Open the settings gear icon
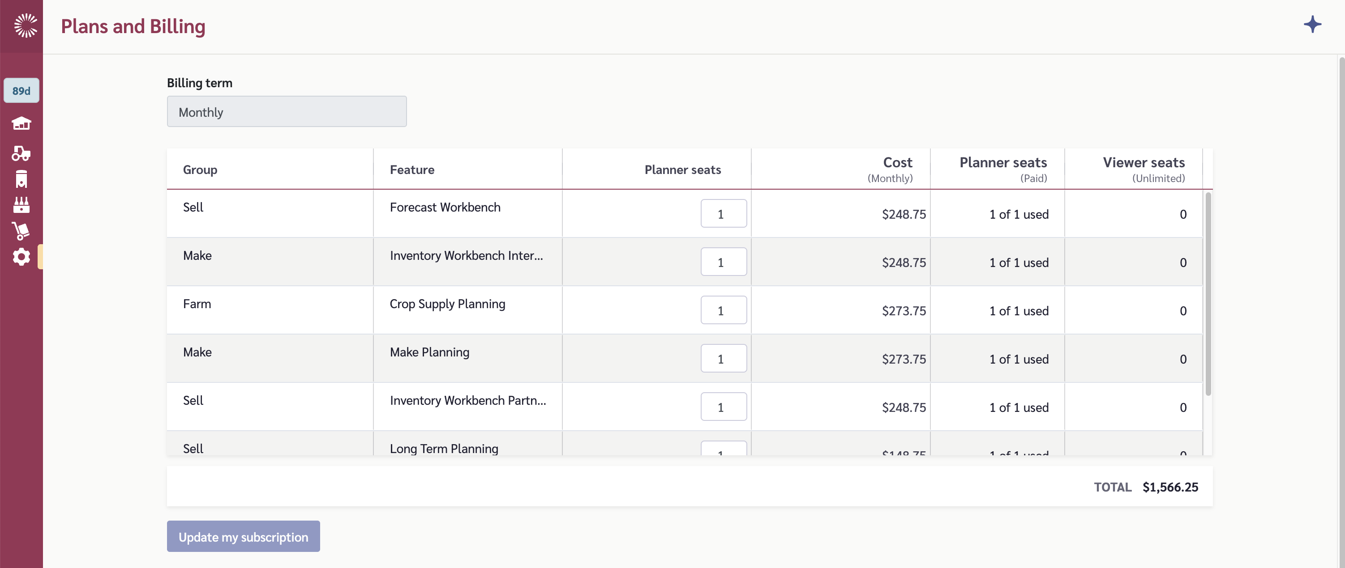 point(21,257)
